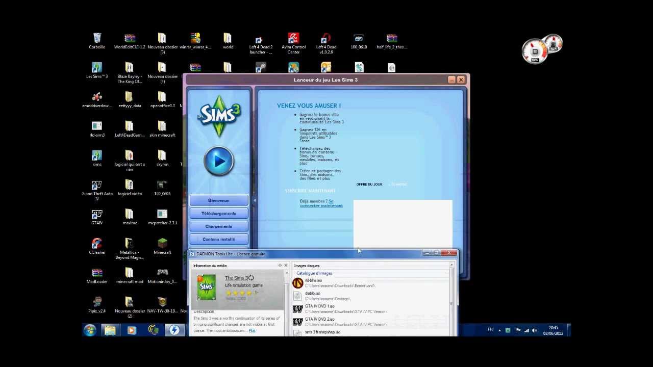Select the Blaze Bayley folder icon

130,73
